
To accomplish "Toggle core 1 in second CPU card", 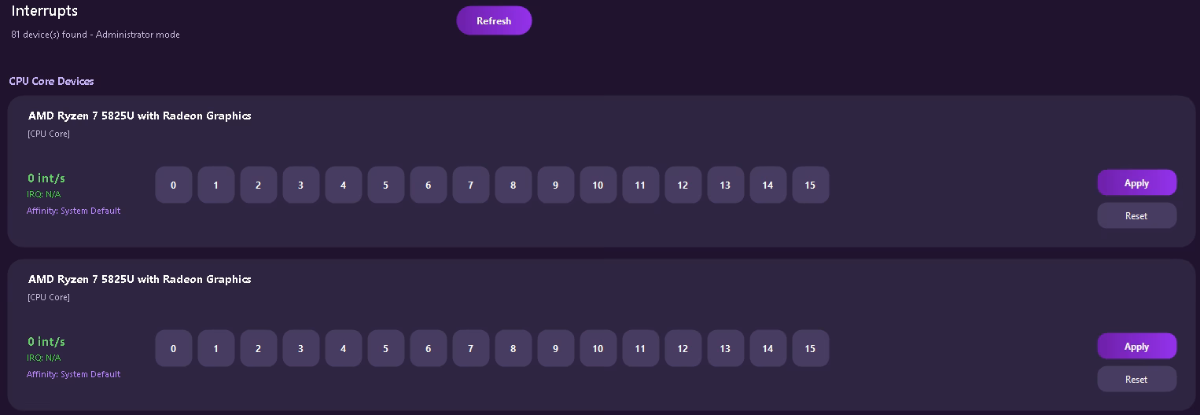I will coord(216,348).
